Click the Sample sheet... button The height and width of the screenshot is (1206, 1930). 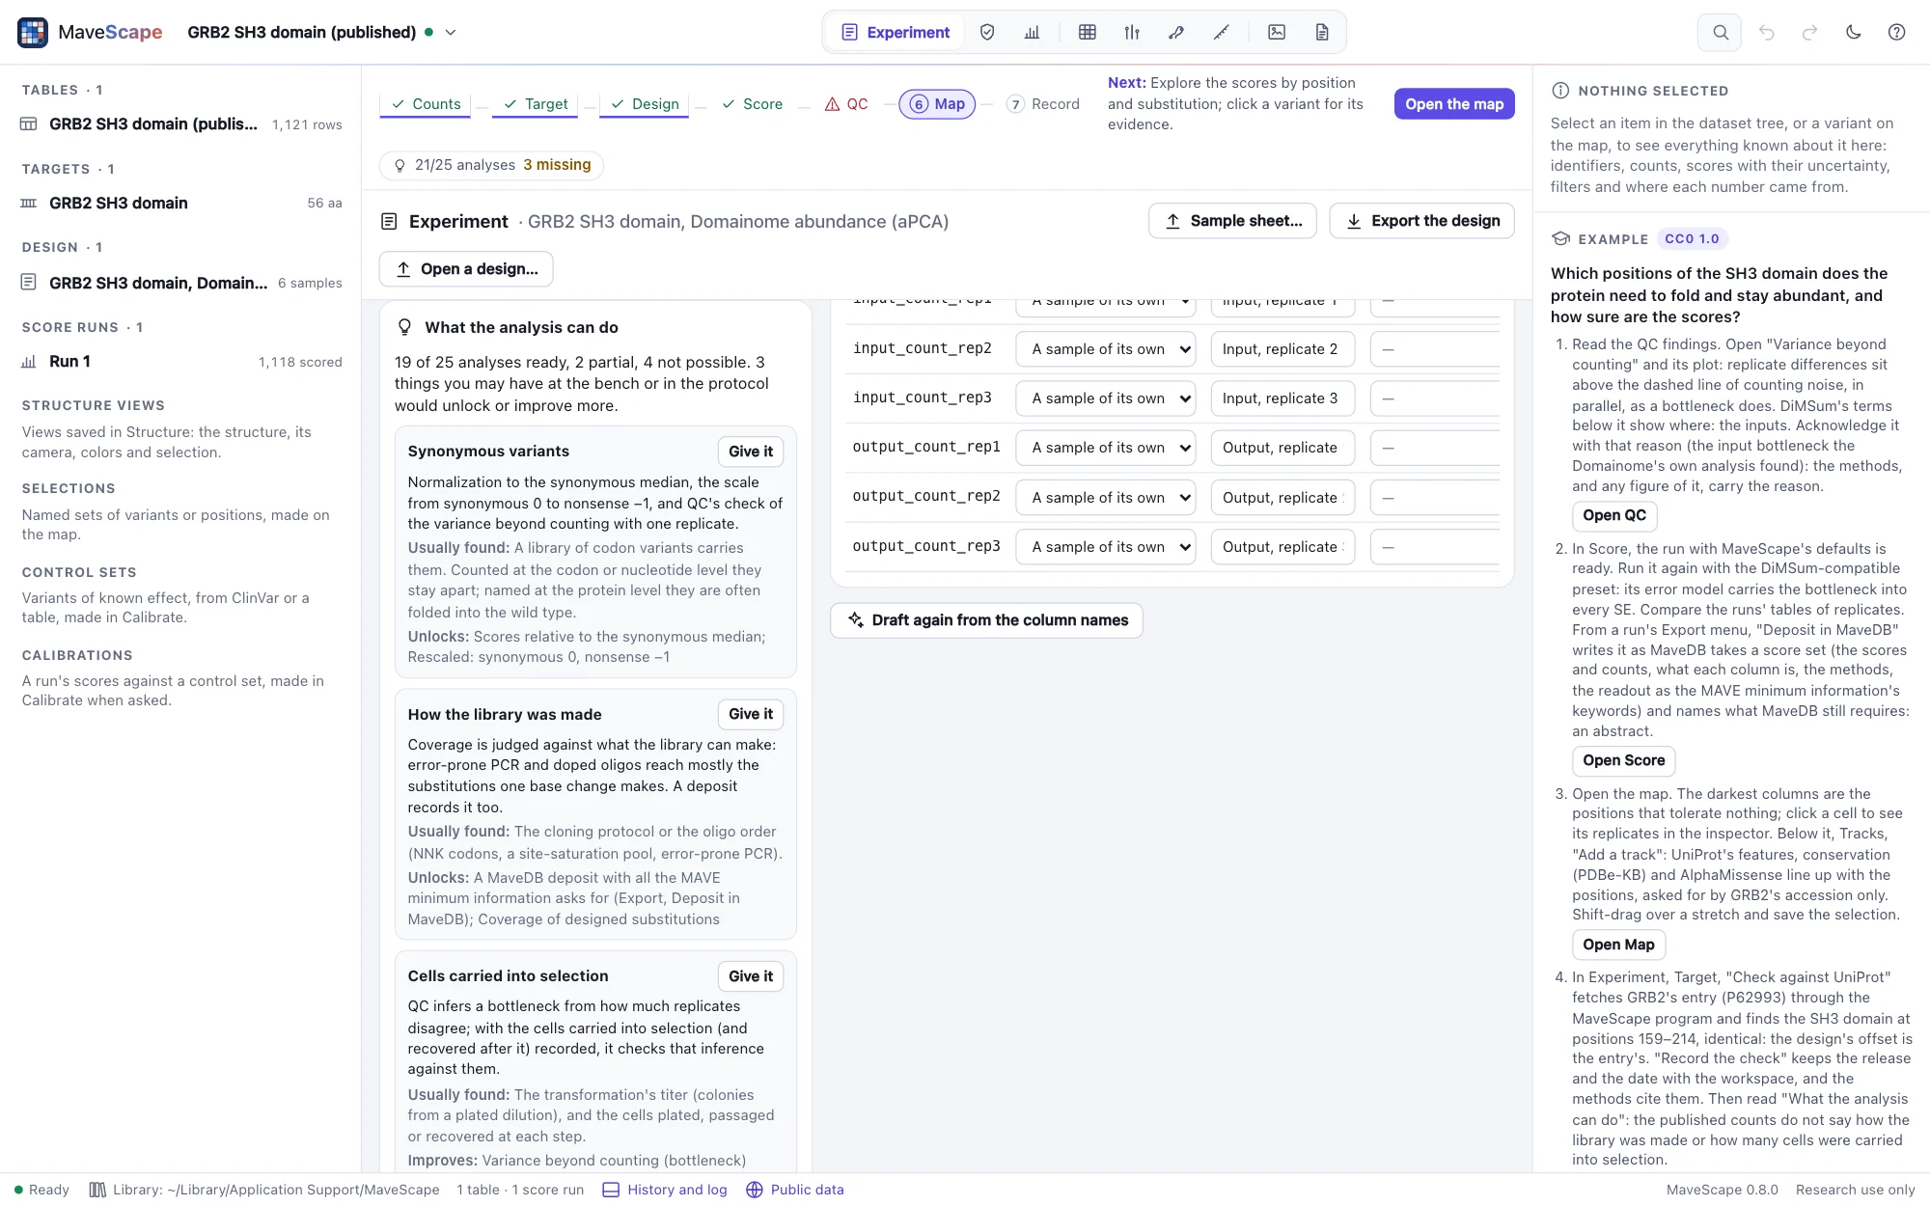pos(1233,221)
